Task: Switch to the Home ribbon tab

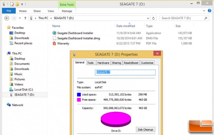Action: (x=23, y=11)
